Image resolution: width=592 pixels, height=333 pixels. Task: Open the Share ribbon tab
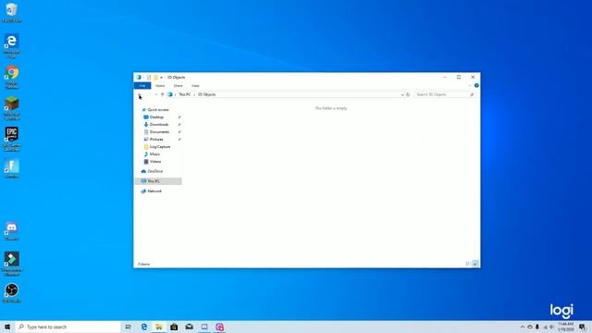pos(178,86)
